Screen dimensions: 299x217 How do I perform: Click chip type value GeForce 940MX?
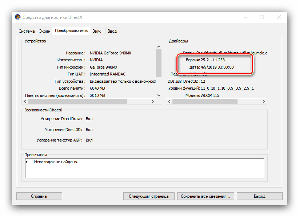tap(104, 67)
